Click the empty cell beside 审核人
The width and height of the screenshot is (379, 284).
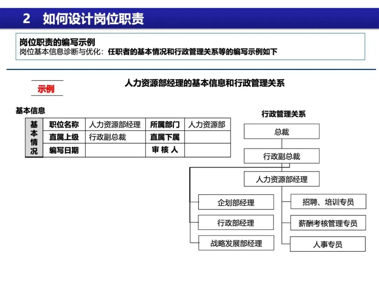click(207, 150)
